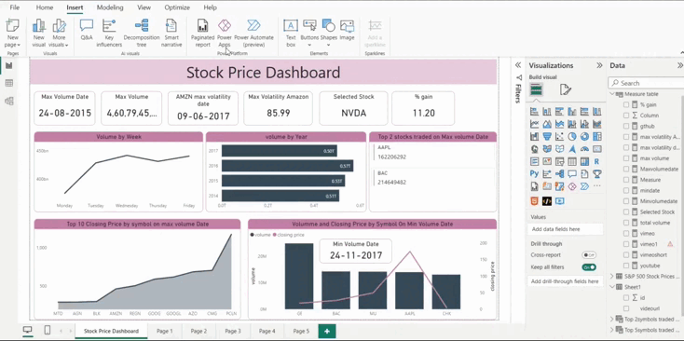Image resolution: width=684 pixels, height=341 pixels.
Task: Switch to the View ribbon tab
Action: tap(144, 7)
